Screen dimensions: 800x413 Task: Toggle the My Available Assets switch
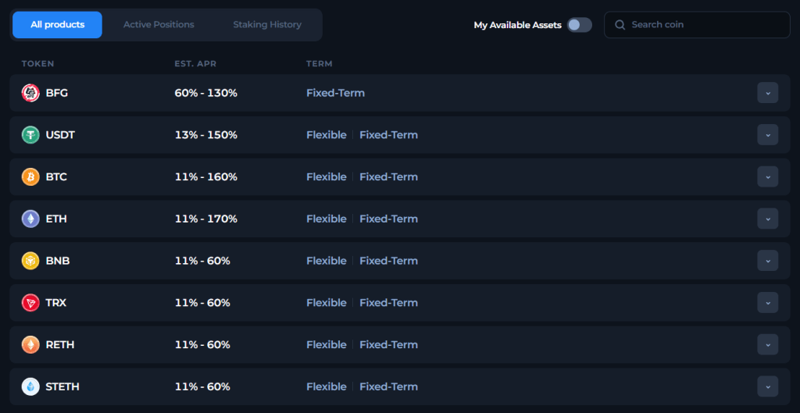coord(579,25)
